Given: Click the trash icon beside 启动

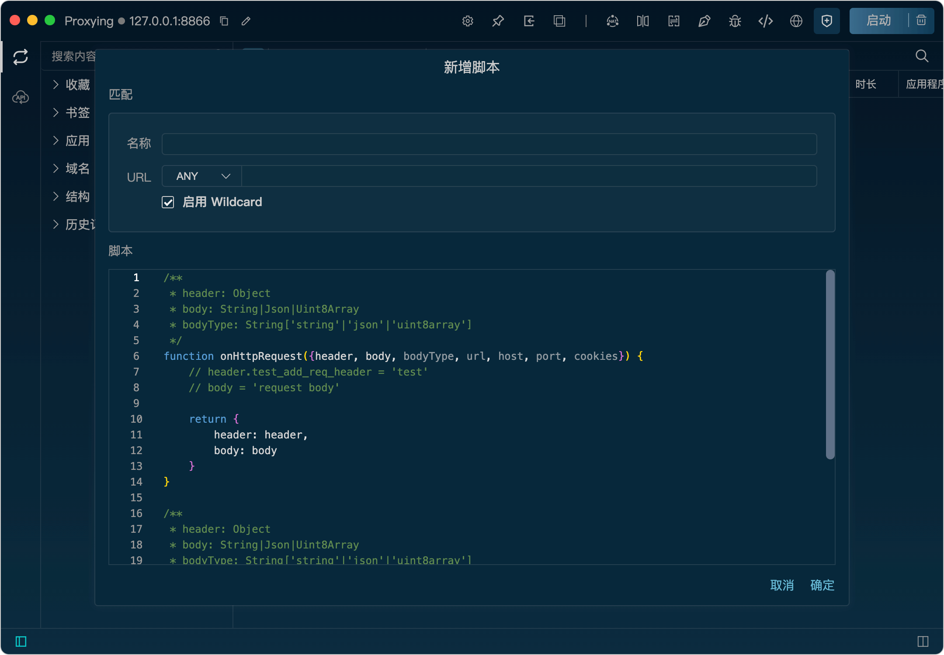Looking at the screenshot, I should (x=921, y=21).
